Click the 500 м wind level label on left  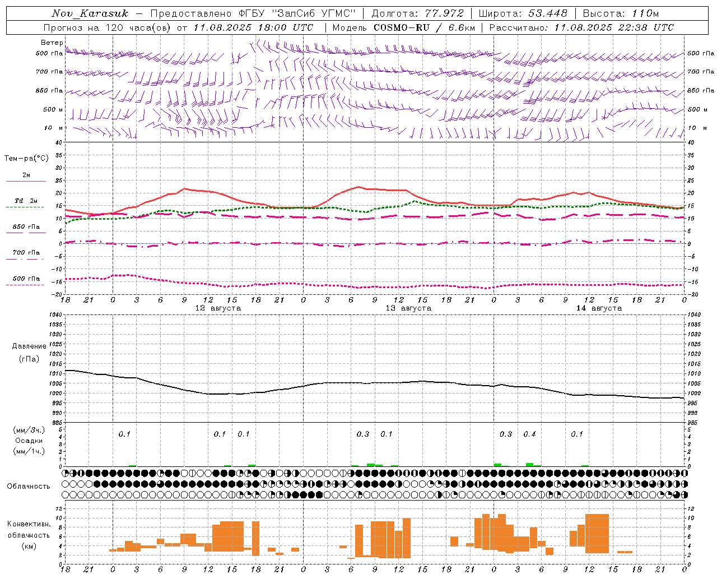pos(53,109)
